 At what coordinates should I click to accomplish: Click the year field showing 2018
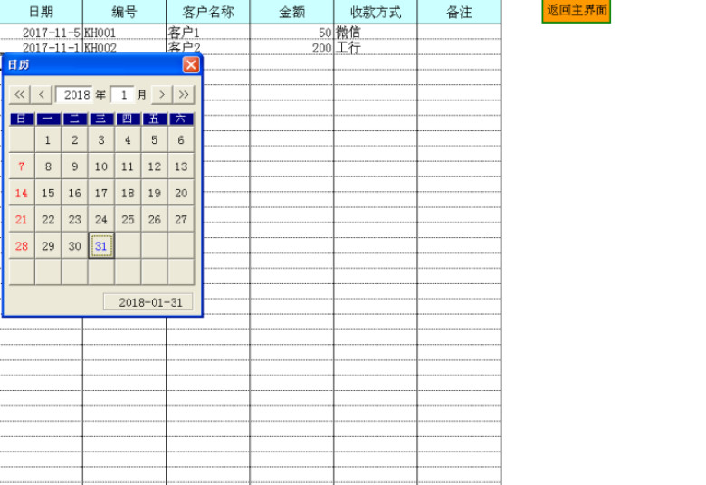[74, 95]
